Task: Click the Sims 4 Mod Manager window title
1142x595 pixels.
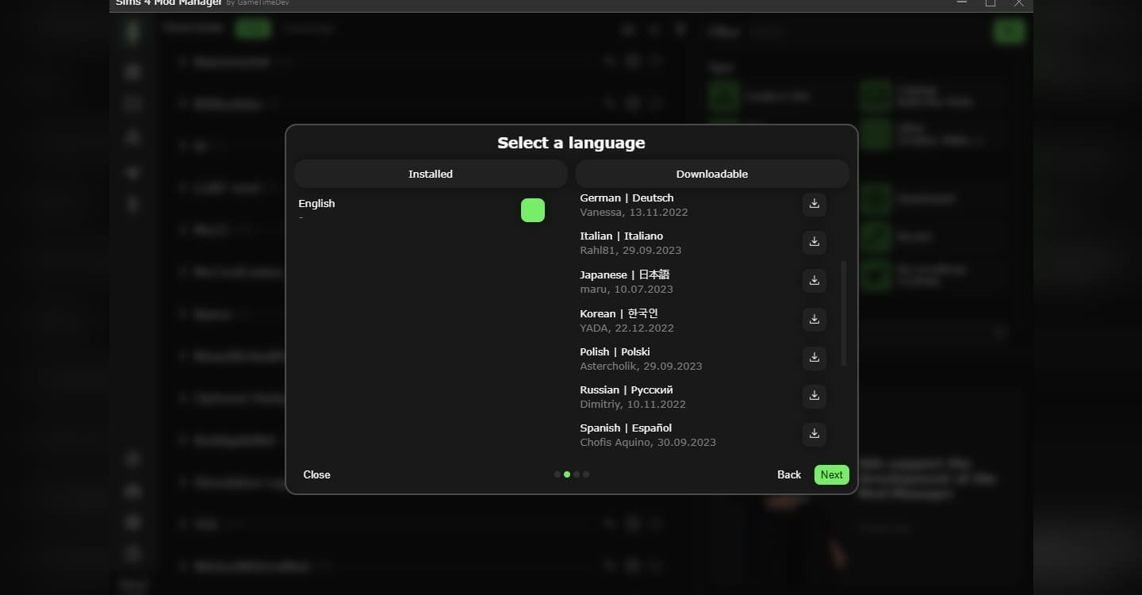Action: (169, 3)
